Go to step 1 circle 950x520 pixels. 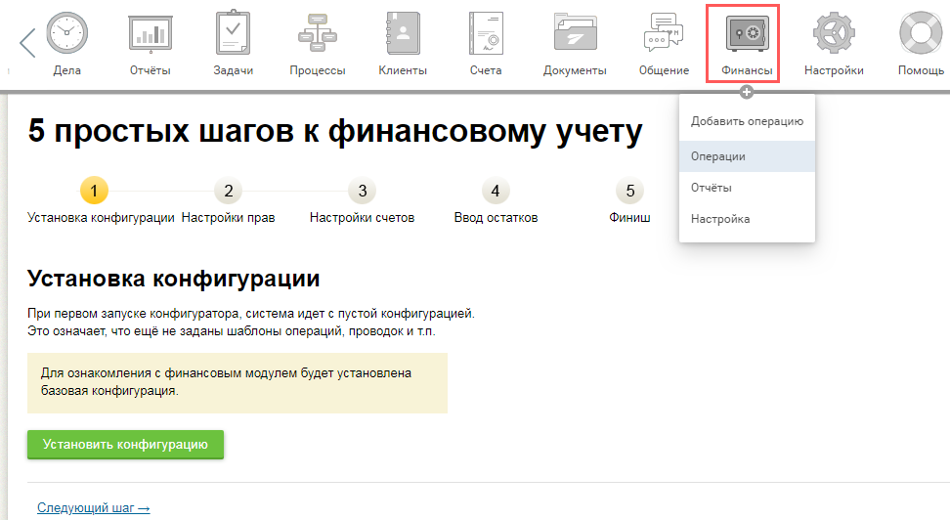pyautogui.click(x=94, y=191)
